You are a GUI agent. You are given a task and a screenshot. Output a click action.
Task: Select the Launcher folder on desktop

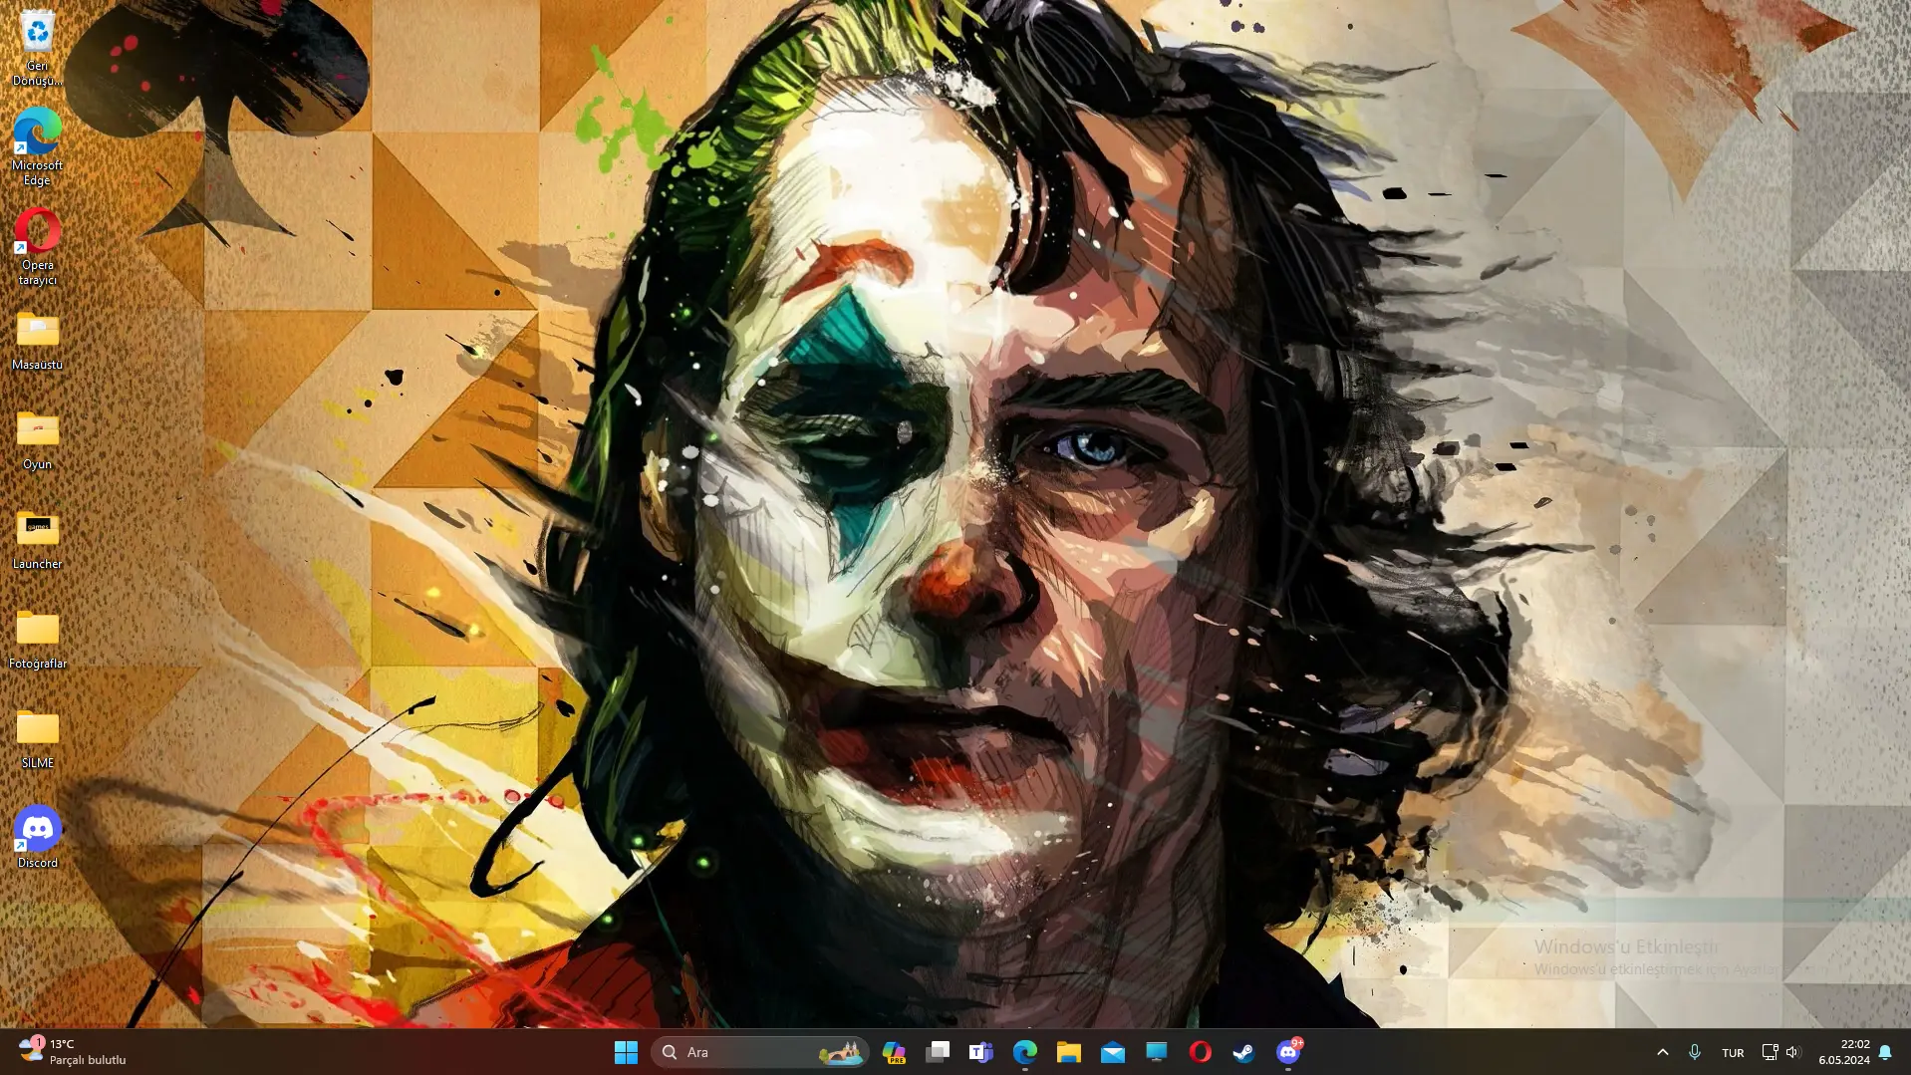coord(37,541)
